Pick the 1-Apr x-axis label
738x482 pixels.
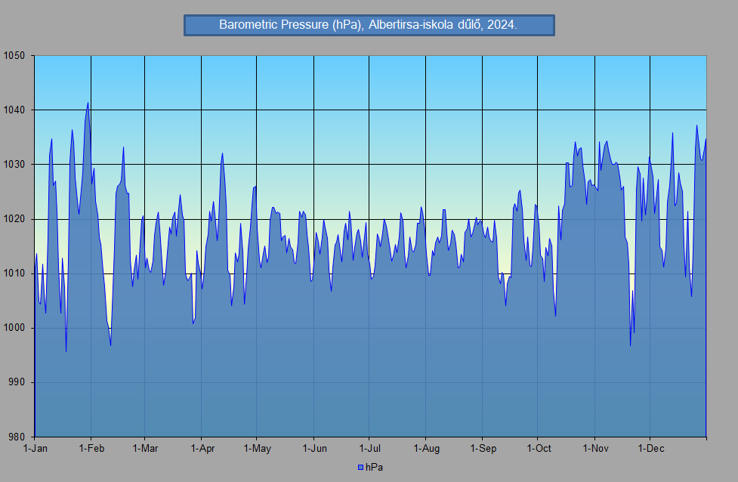202,449
